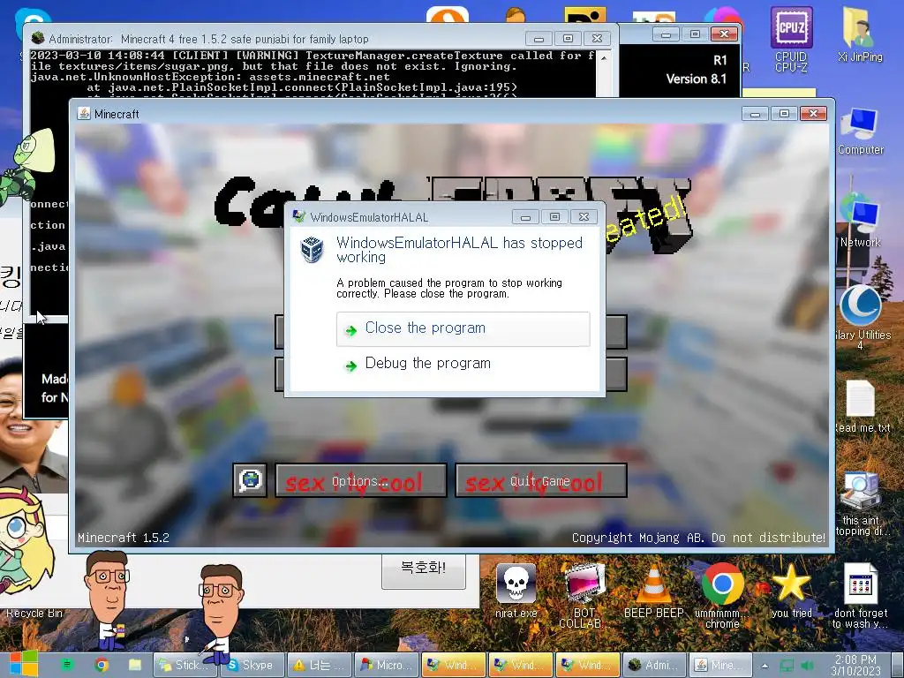Click the Minecraft 1.5.2 version text
Image resolution: width=904 pixels, height=678 pixels.
(x=124, y=538)
